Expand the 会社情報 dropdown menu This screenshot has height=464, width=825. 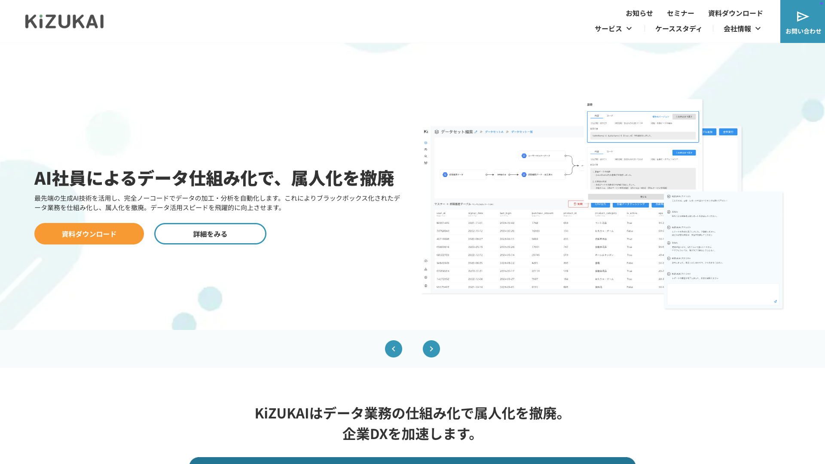742,29
